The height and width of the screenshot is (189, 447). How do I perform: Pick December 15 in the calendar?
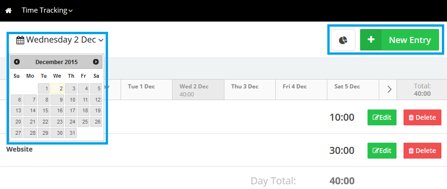[44, 111]
